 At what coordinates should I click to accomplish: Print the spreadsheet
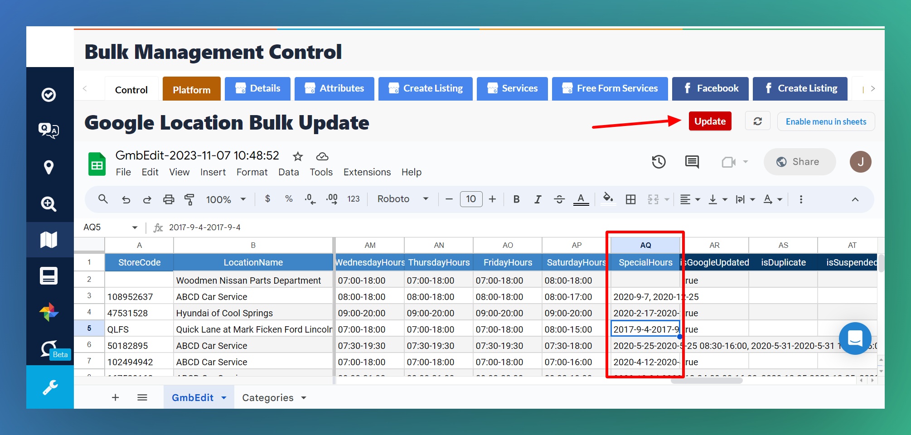pos(169,199)
